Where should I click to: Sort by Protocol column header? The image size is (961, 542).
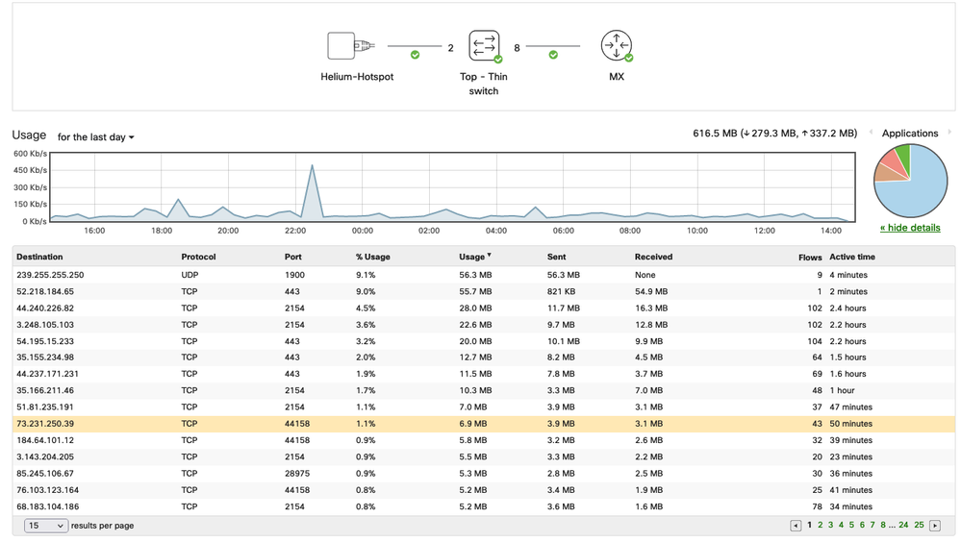198,257
